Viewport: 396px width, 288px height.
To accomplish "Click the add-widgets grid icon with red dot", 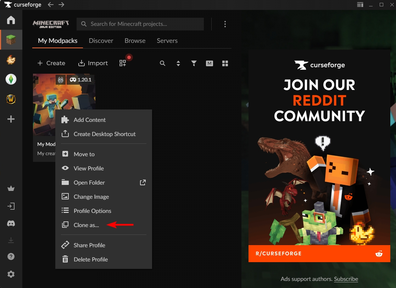I will [123, 63].
